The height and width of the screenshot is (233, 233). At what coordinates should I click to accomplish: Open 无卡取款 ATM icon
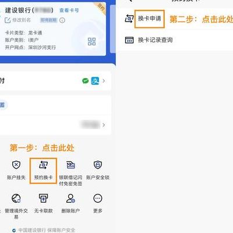pyautogui.click(x=43, y=198)
